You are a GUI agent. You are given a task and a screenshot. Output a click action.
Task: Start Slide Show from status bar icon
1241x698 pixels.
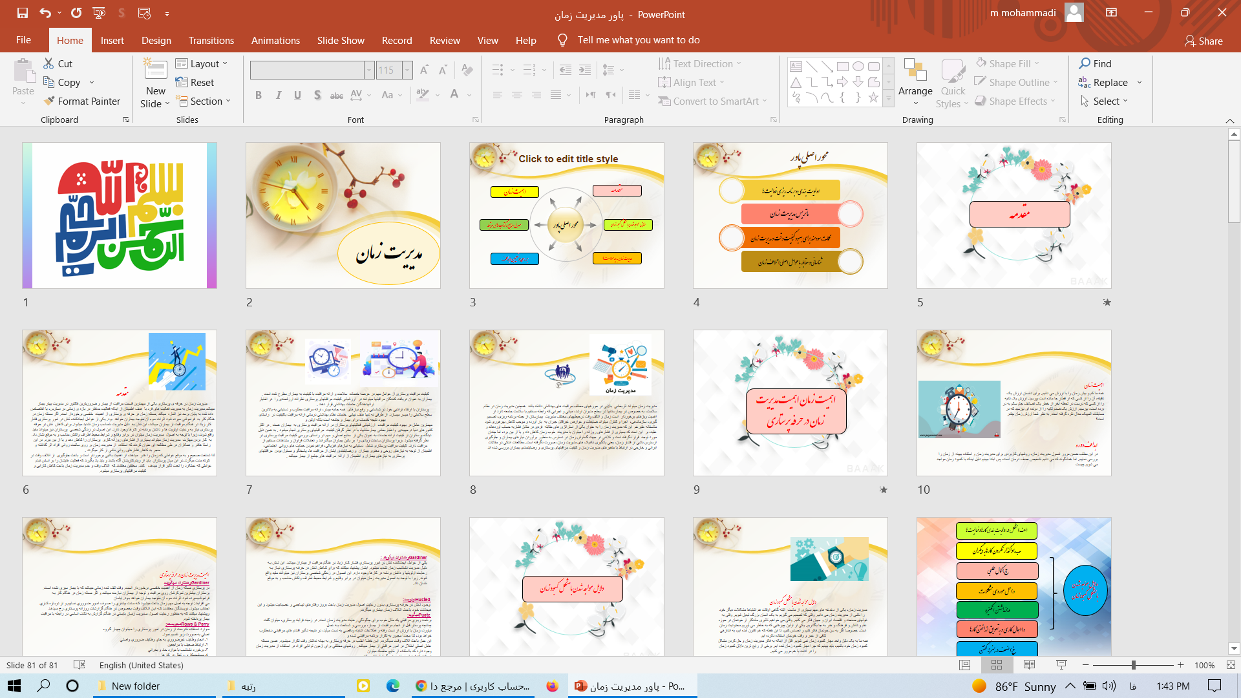1061,665
